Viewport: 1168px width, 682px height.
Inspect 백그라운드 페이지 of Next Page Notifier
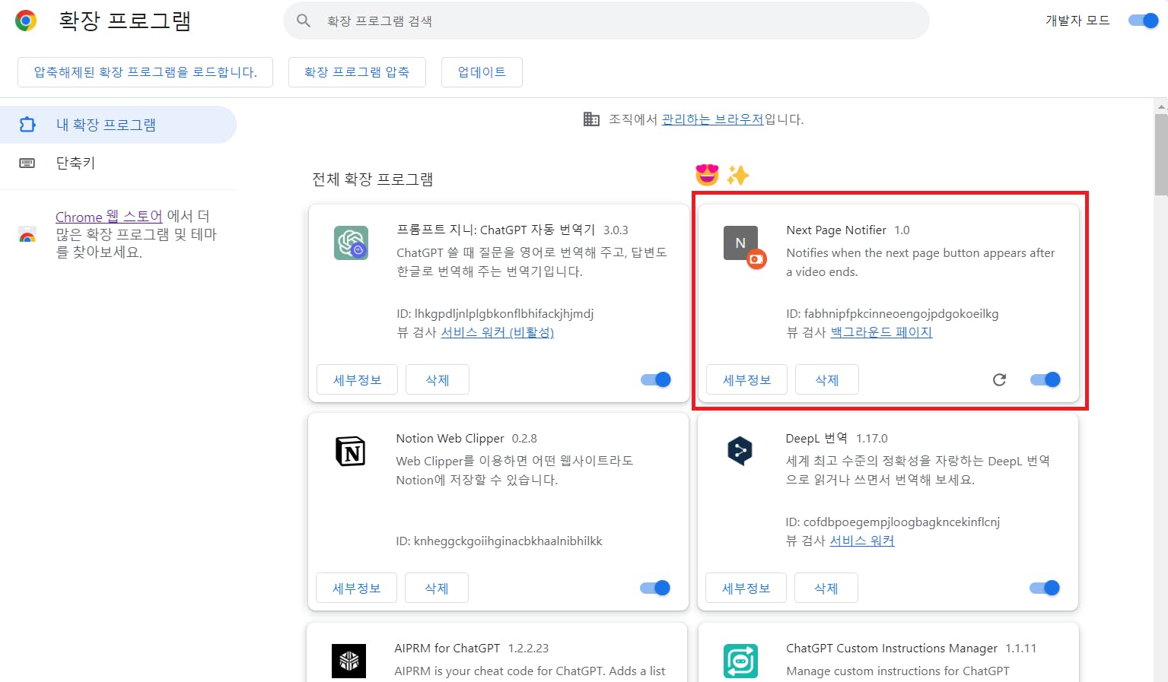click(881, 332)
